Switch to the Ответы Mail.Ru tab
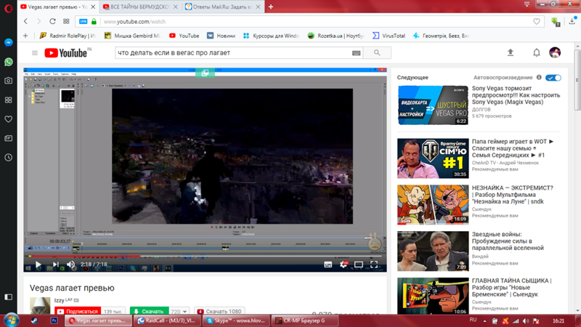The height and width of the screenshot is (327, 581). (x=222, y=7)
